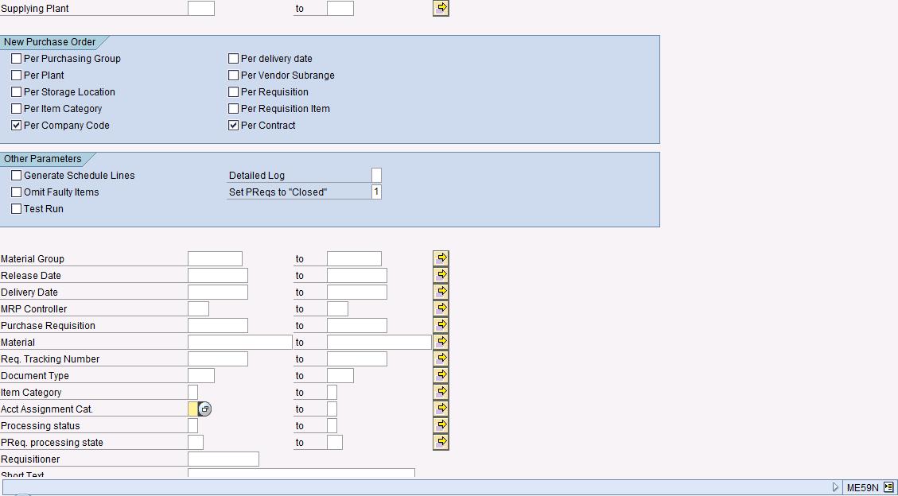Screen dimensions: 898x496
Task: Open multiple selection for MRP Controller
Action: tap(440, 308)
